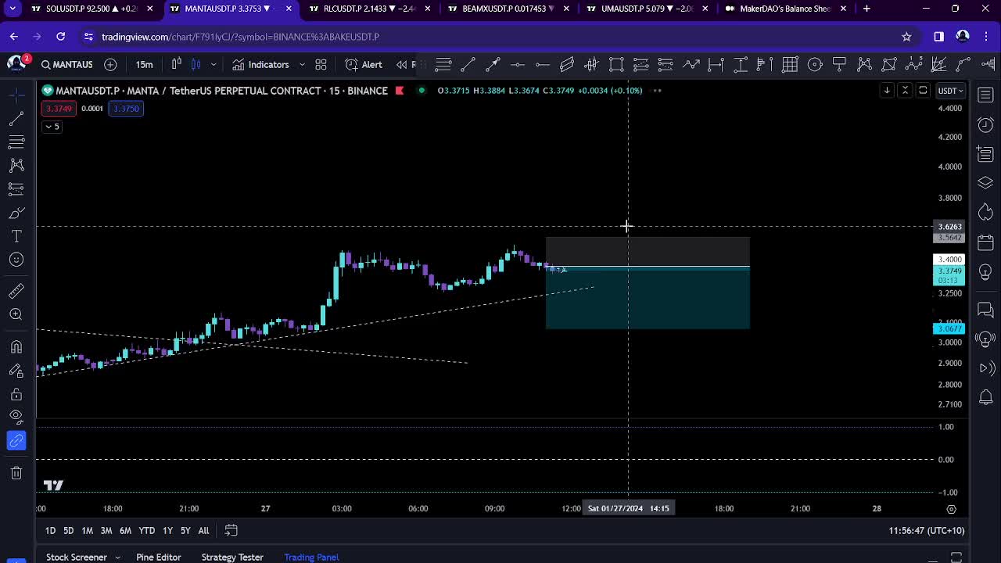Open the 15m timeframe selector
The image size is (1001, 563).
(144, 64)
